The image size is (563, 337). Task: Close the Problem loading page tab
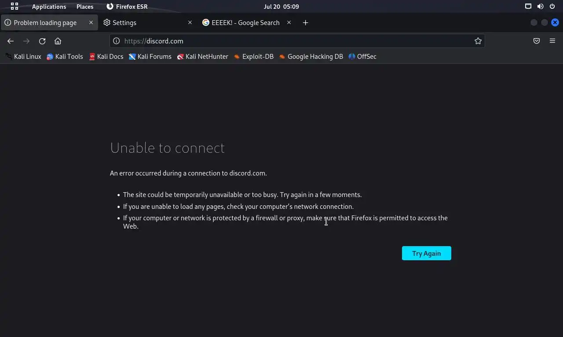91,22
